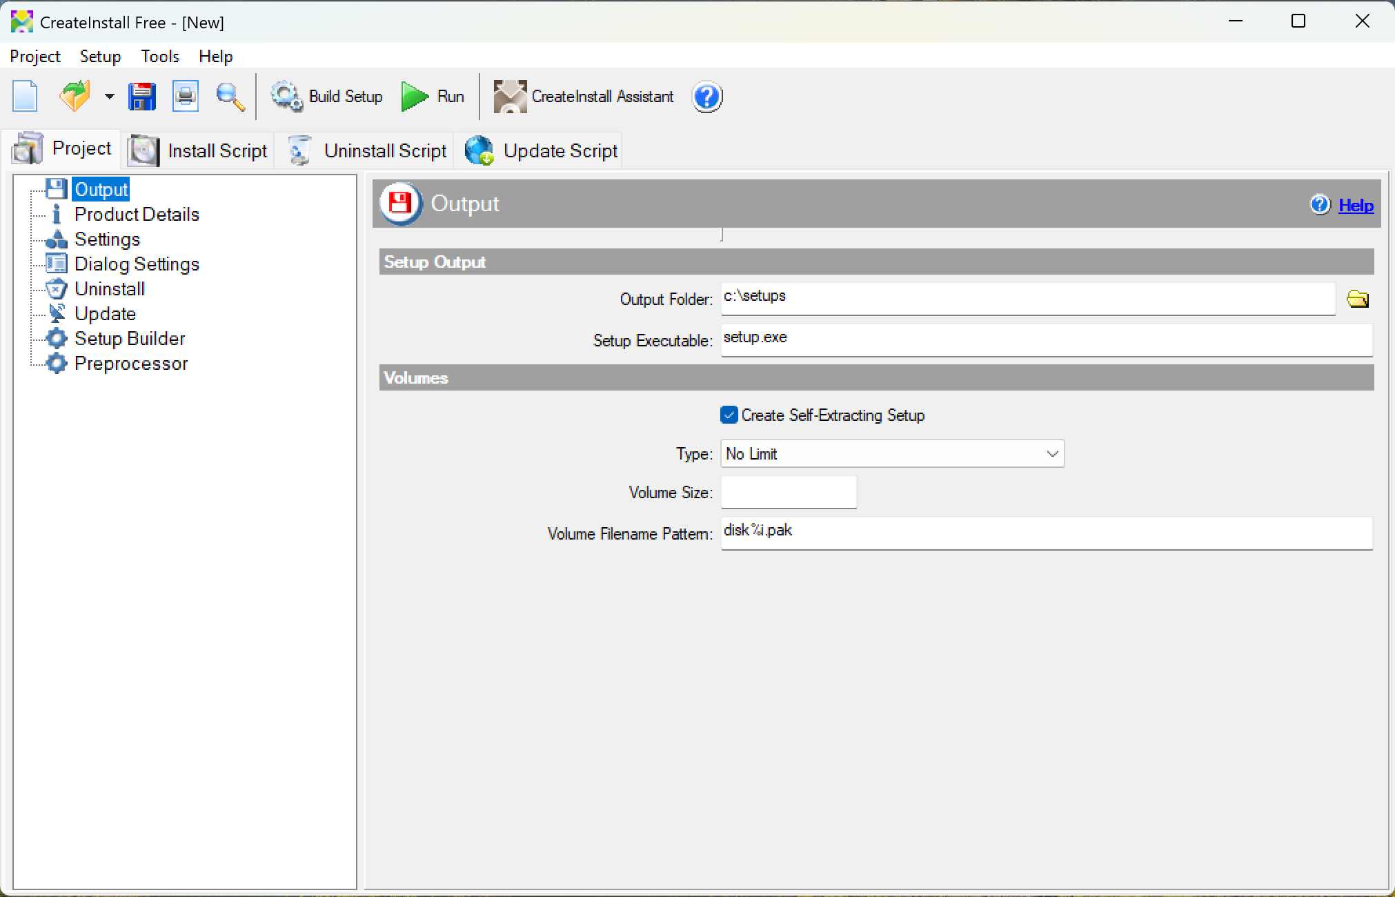Click the Setup Builder gear icon
This screenshot has height=897, width=1395.
57,338
